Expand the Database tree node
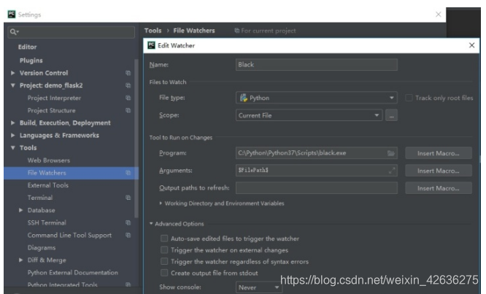Viewport: 486px width, 294px height. click(x=20, y=210)
